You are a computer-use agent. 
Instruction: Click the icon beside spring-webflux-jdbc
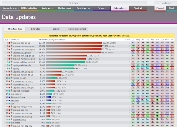(12, 65)
